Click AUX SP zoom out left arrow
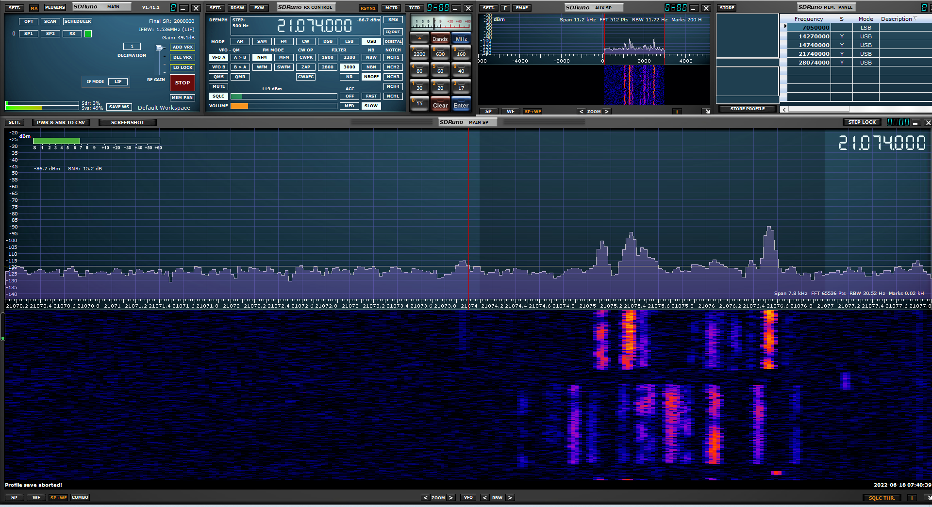 (x=582, y=111)
